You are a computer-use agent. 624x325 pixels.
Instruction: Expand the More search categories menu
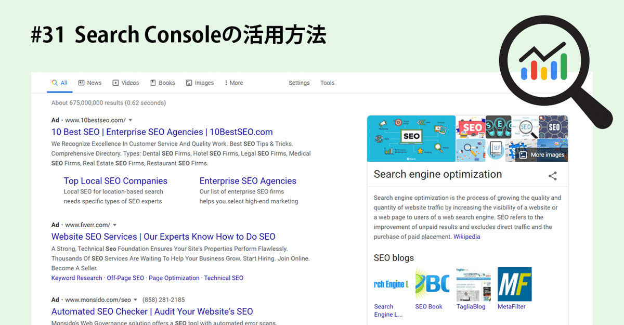(233, 83)
